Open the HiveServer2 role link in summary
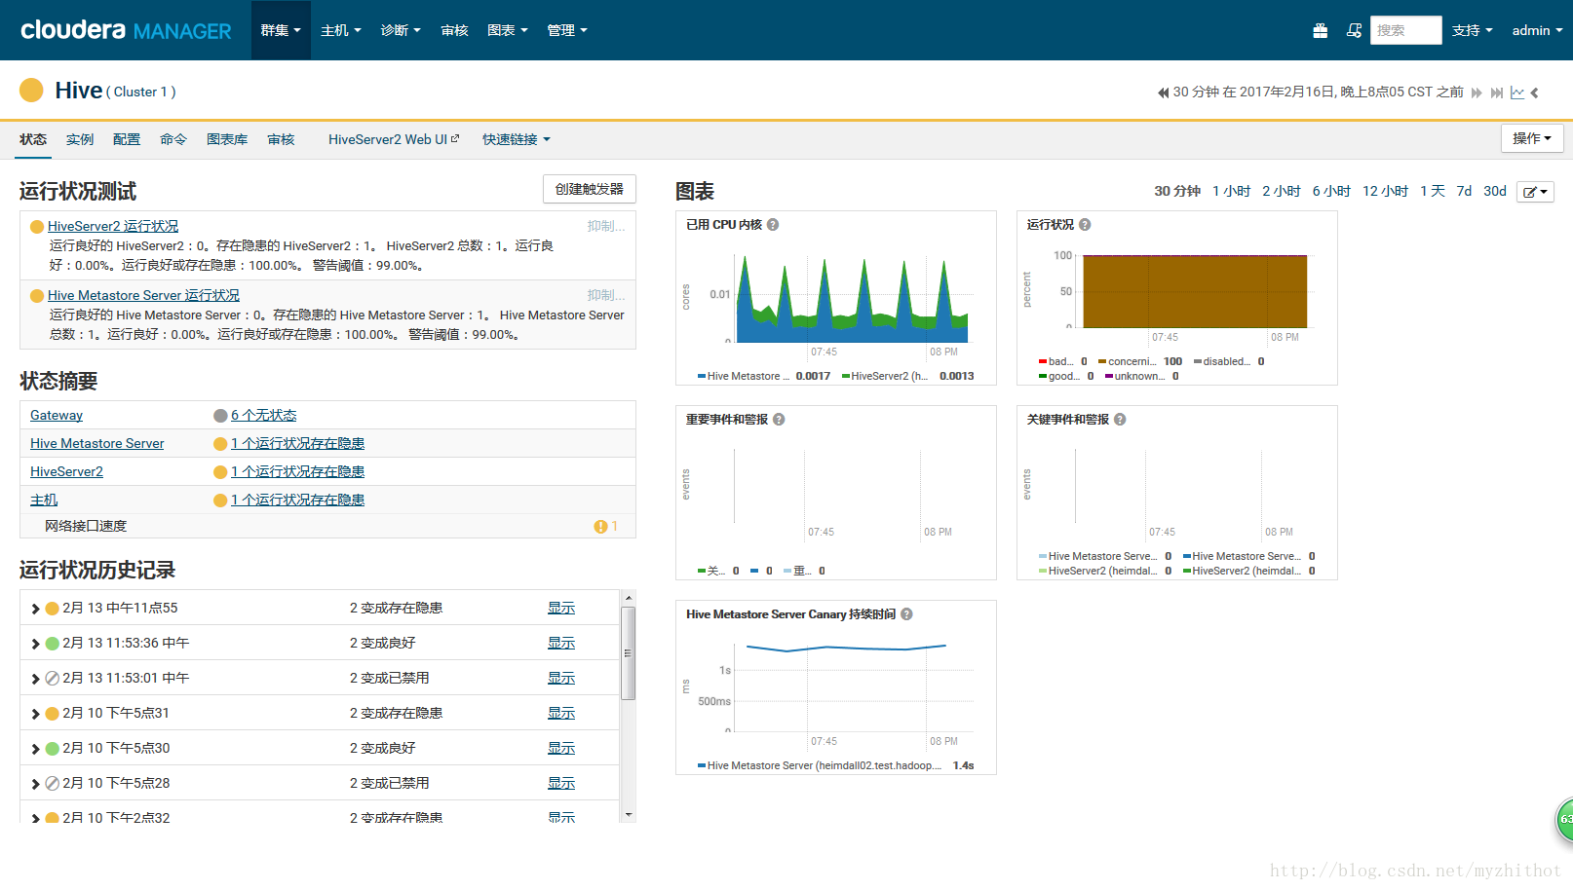This screenshot has height=890, width=1573. click(x=66, y=471)
